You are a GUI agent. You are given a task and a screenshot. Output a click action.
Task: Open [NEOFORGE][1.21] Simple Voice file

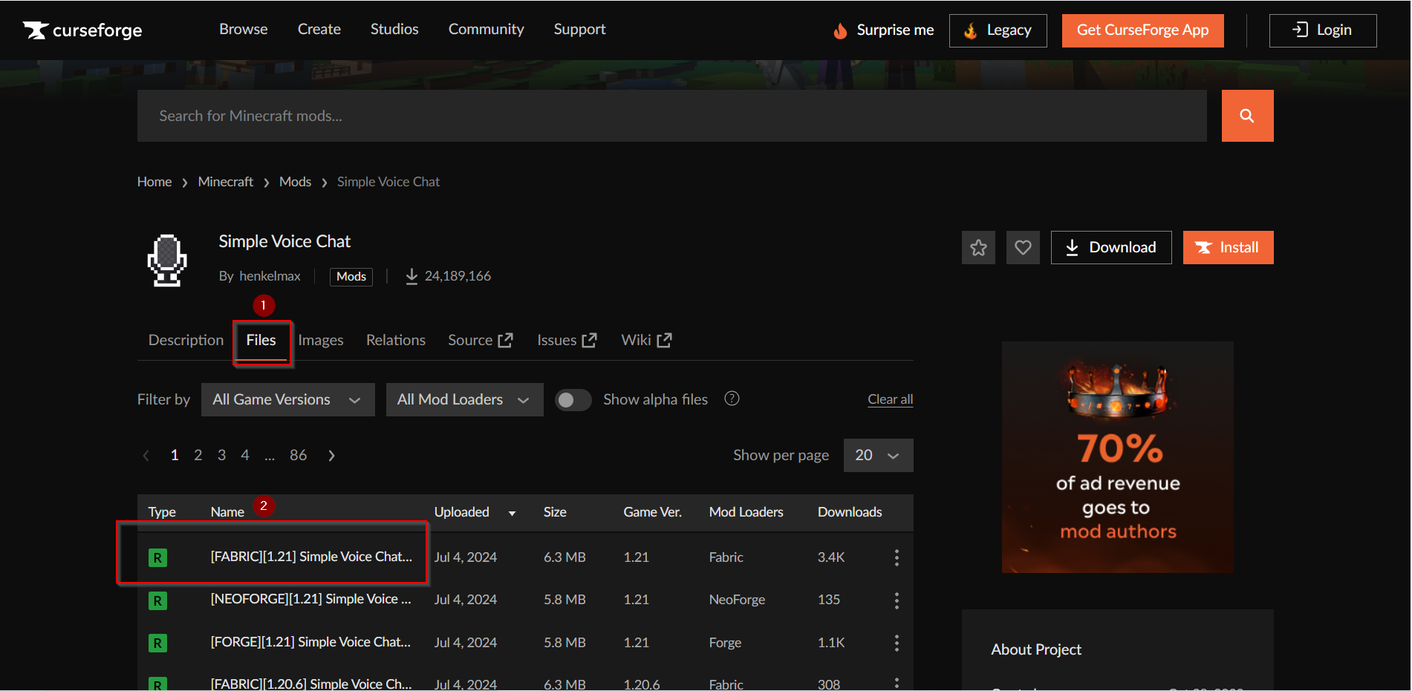coord(311,599)
